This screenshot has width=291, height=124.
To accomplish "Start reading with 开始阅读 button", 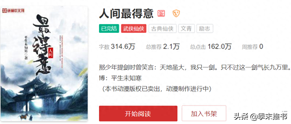I will pyautogui.click(x=138, y=114).
